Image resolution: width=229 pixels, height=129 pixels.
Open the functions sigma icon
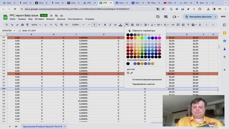pyautogui.click(x=200, y=25)
